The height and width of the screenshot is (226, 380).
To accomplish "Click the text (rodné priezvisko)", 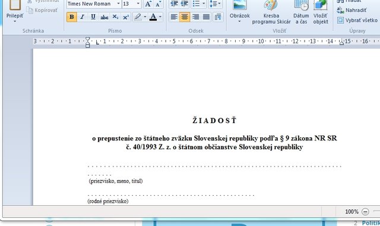I will [x=108, y=201].
